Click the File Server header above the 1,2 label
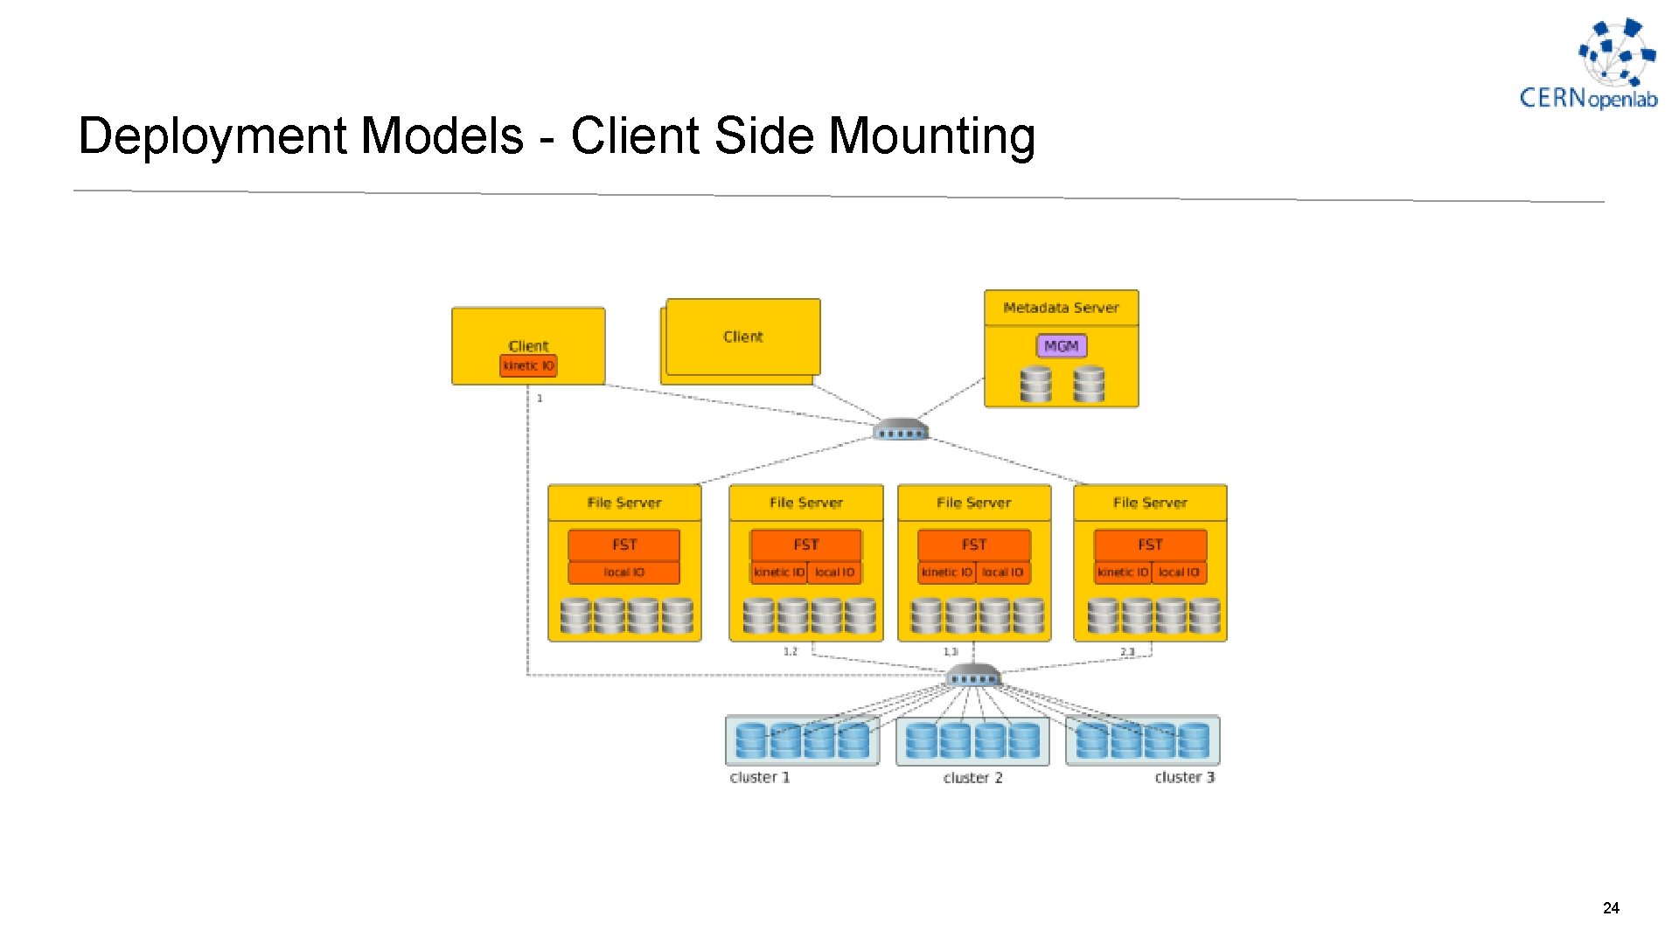Viewport: 1679px width, 944px height. click(x=805, y=503)
